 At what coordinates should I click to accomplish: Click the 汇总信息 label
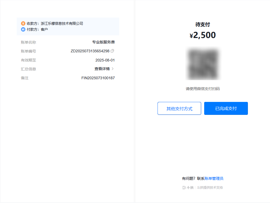(x=28, y=69)
